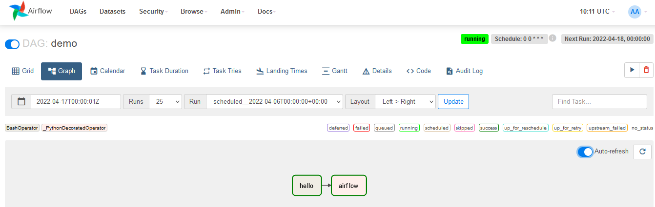Expand the Runs count dropdown
This screenshot has height=207, width=655.
point(165,101)
